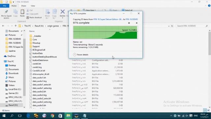Open Desktop in navigation pane

coord(11,65)
